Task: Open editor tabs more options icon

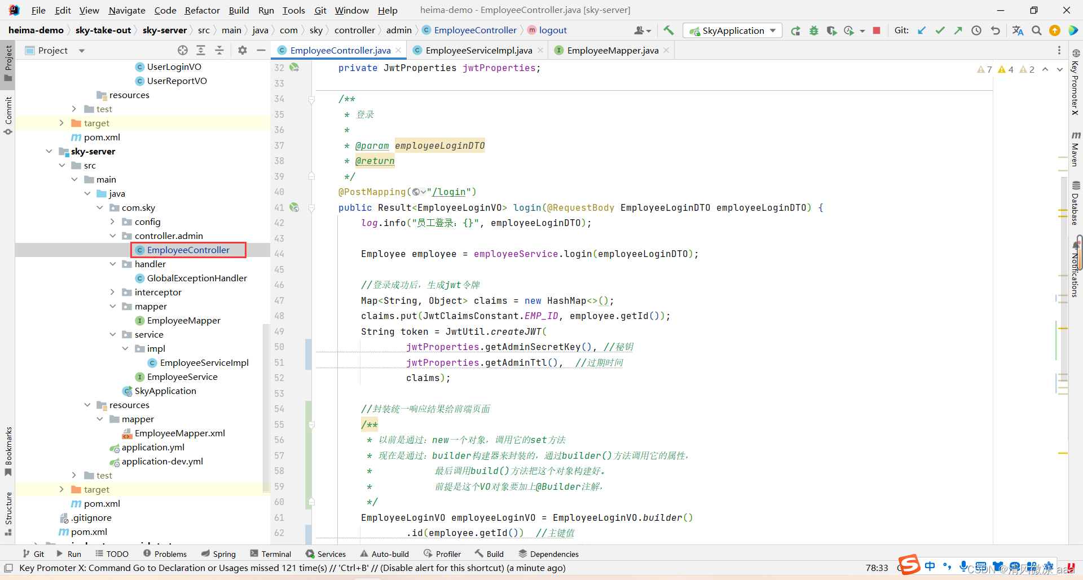Action: coord(1059,50)
